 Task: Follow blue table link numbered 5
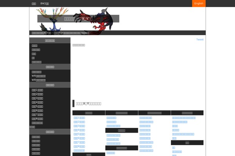79,134
